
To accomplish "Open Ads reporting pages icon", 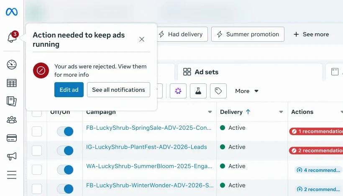I will tap(12, 101).
